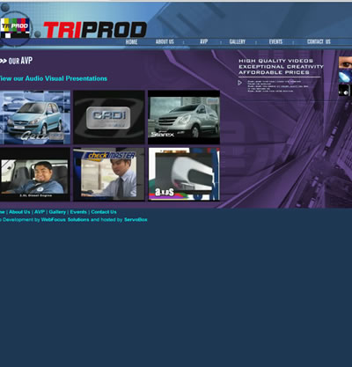
Task: Open the eye close-up thumbnail on right edge
Action: [345, 62]
